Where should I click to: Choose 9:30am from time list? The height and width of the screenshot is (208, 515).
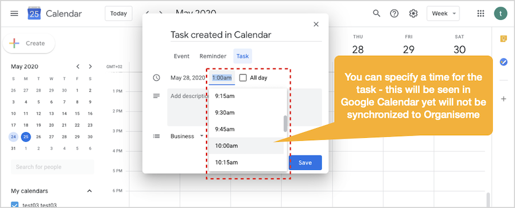tap(246, 112)
